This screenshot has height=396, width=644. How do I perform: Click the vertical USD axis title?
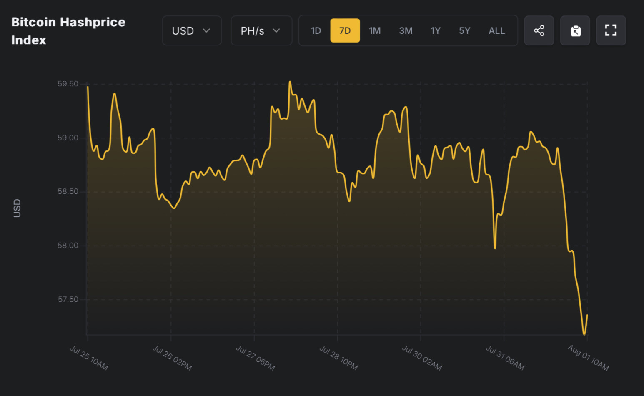point(17,208)
